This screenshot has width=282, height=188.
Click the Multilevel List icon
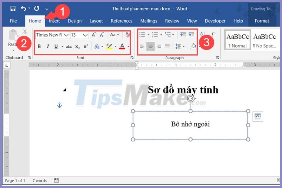(x=168, y=34)
